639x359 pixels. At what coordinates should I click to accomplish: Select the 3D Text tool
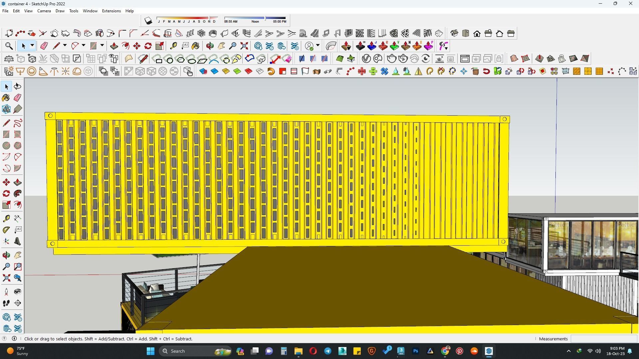click(x=18, y=241)
